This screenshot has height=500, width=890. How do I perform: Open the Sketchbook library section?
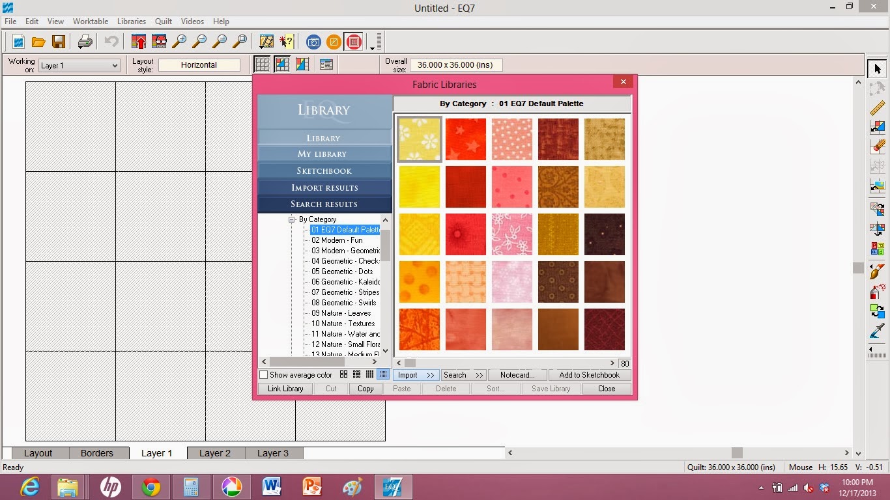(x=324, y=171)
